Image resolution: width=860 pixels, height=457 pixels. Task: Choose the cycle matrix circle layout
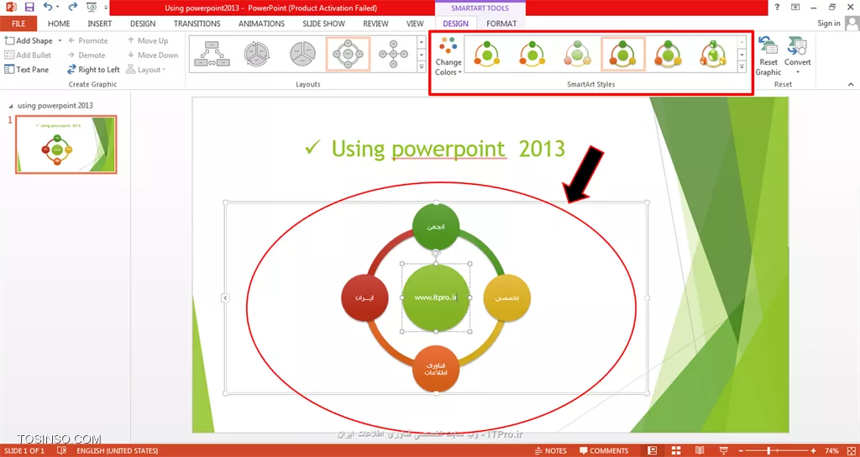point(257,54)
